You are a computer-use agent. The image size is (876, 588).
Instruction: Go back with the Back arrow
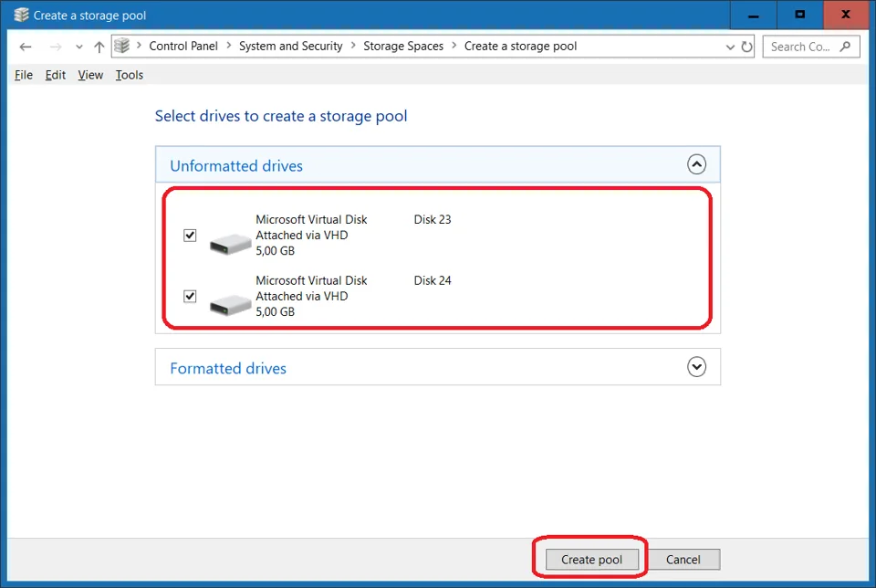pyautogui.click(x=26, y=47)
